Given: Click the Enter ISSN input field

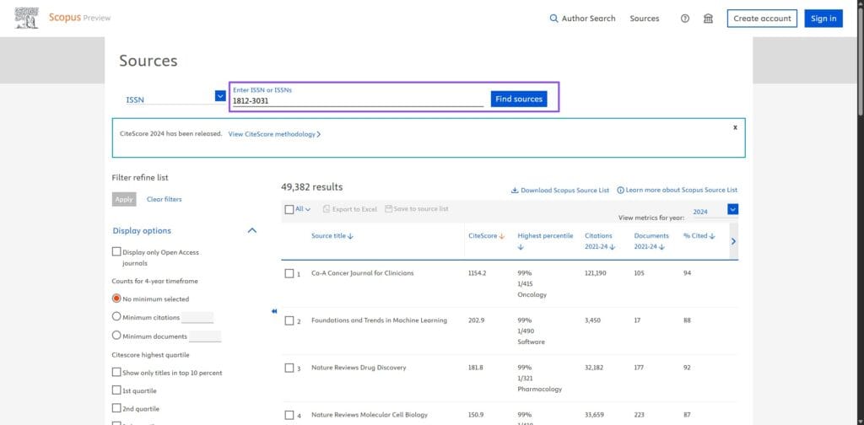Looking at the screenshot, I should 358,101.
